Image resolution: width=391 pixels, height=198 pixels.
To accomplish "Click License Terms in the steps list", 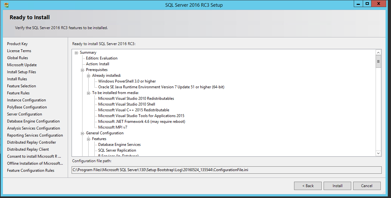I will (x=19, y=51).
